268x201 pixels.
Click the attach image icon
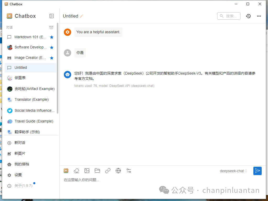tap(87, 171)
